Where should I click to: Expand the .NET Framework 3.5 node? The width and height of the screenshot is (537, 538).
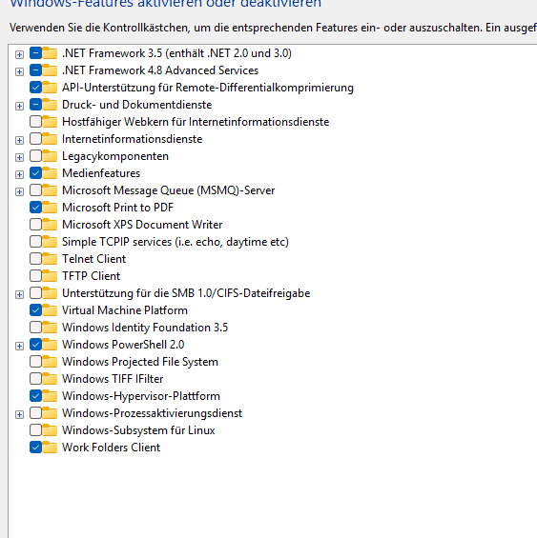(x=20, y=54)
